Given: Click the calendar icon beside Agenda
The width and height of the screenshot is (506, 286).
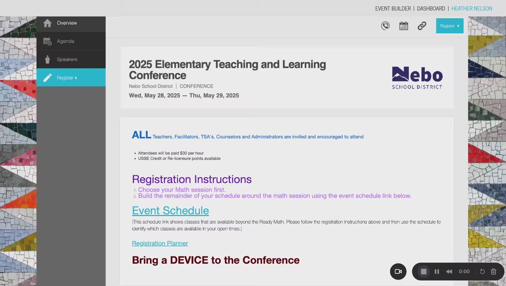Looking at the screenshot, I should coord(47,41).
